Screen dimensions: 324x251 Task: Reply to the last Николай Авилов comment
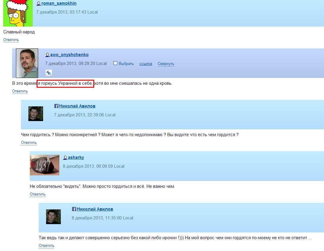46,246
